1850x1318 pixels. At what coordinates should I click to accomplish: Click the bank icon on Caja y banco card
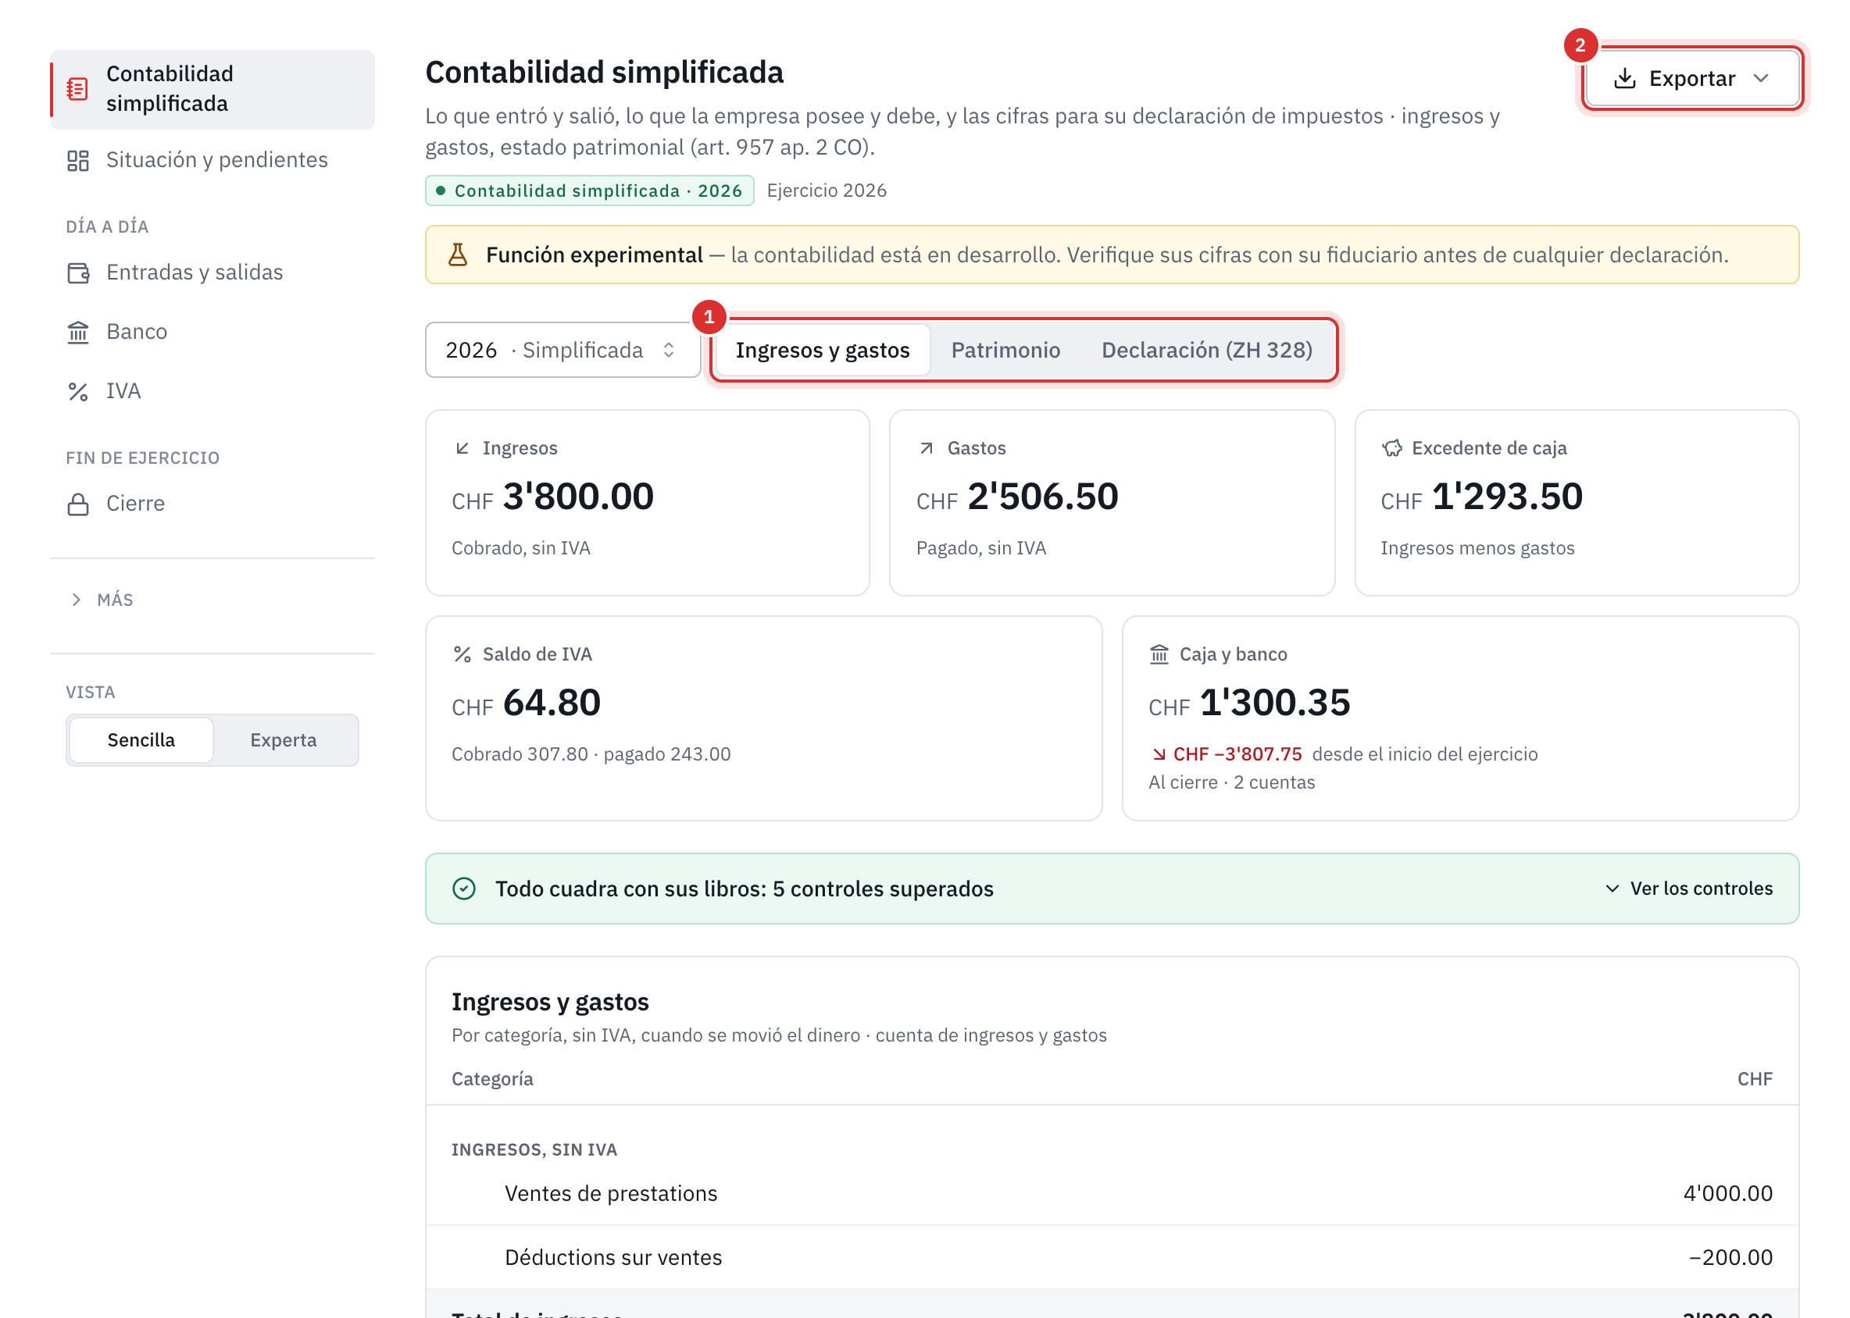tap(1159, 654)
